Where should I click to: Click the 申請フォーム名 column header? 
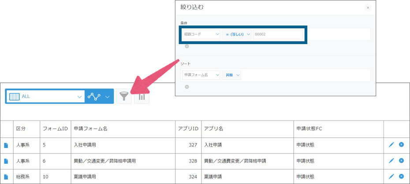pyautogui.click(x=90, y=128)
